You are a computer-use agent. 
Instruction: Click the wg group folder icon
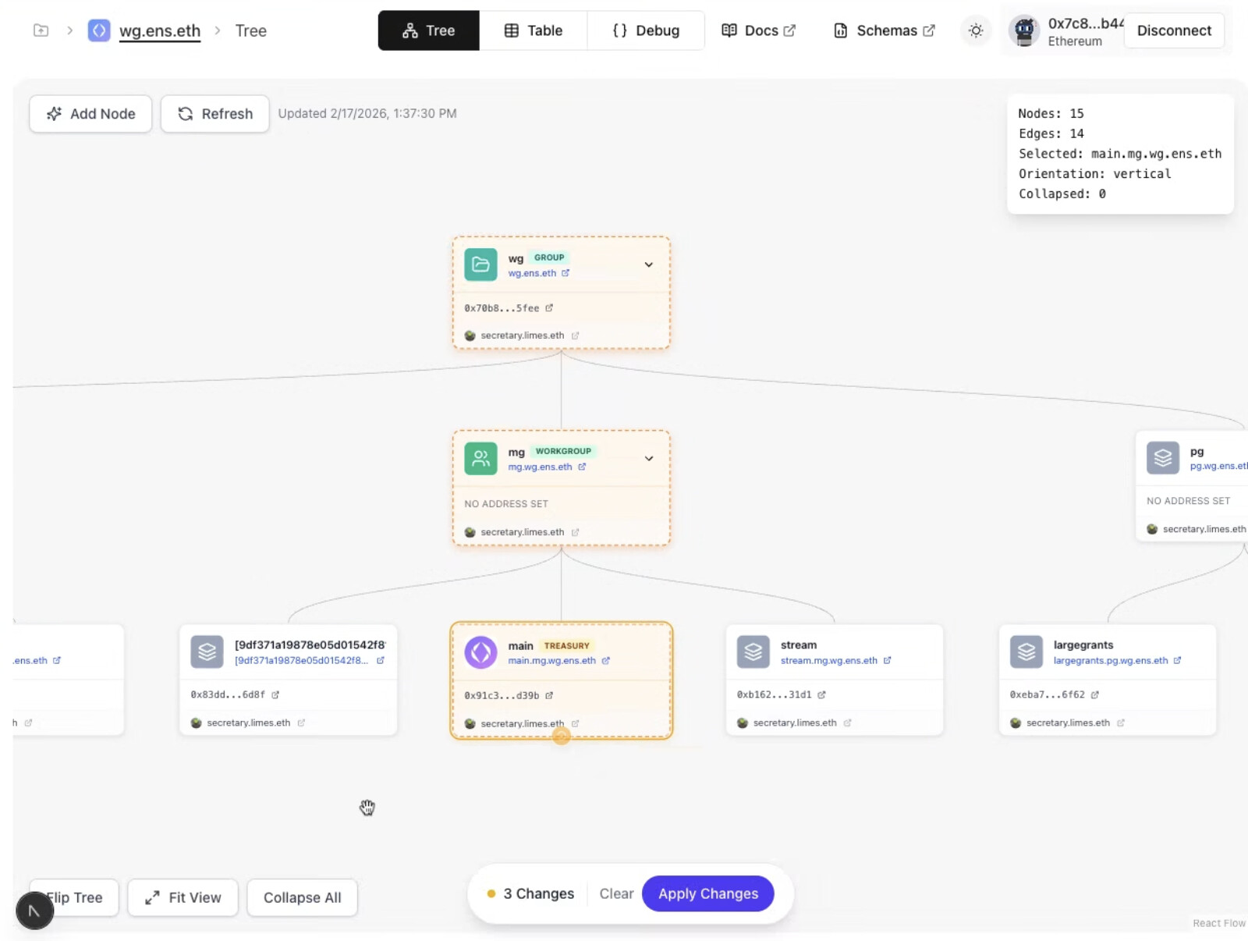click(480, 265)
